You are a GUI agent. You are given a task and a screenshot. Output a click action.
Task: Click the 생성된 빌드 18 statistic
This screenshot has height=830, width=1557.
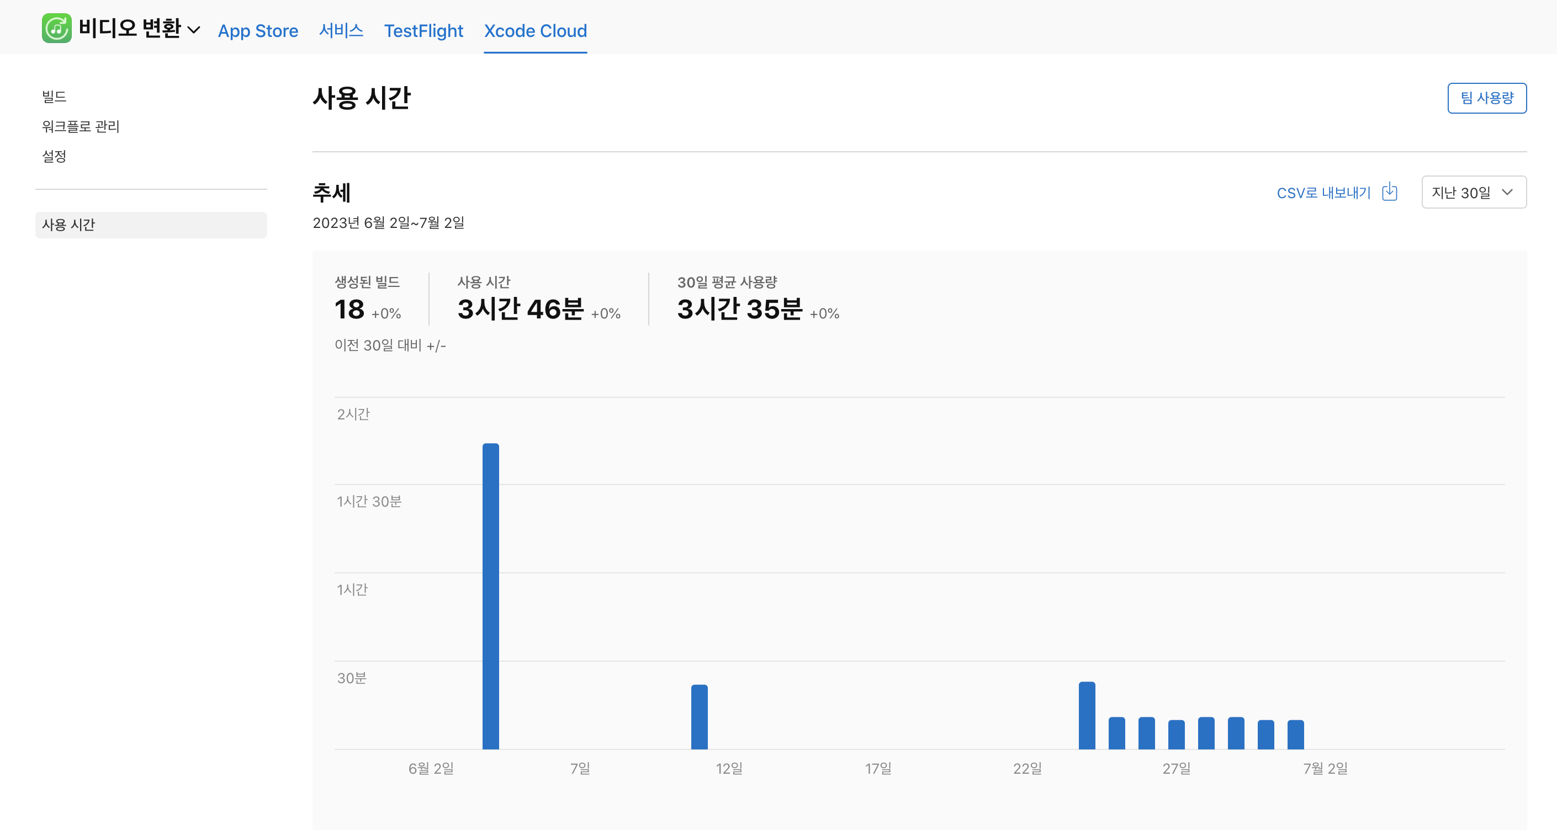[349, 308]
